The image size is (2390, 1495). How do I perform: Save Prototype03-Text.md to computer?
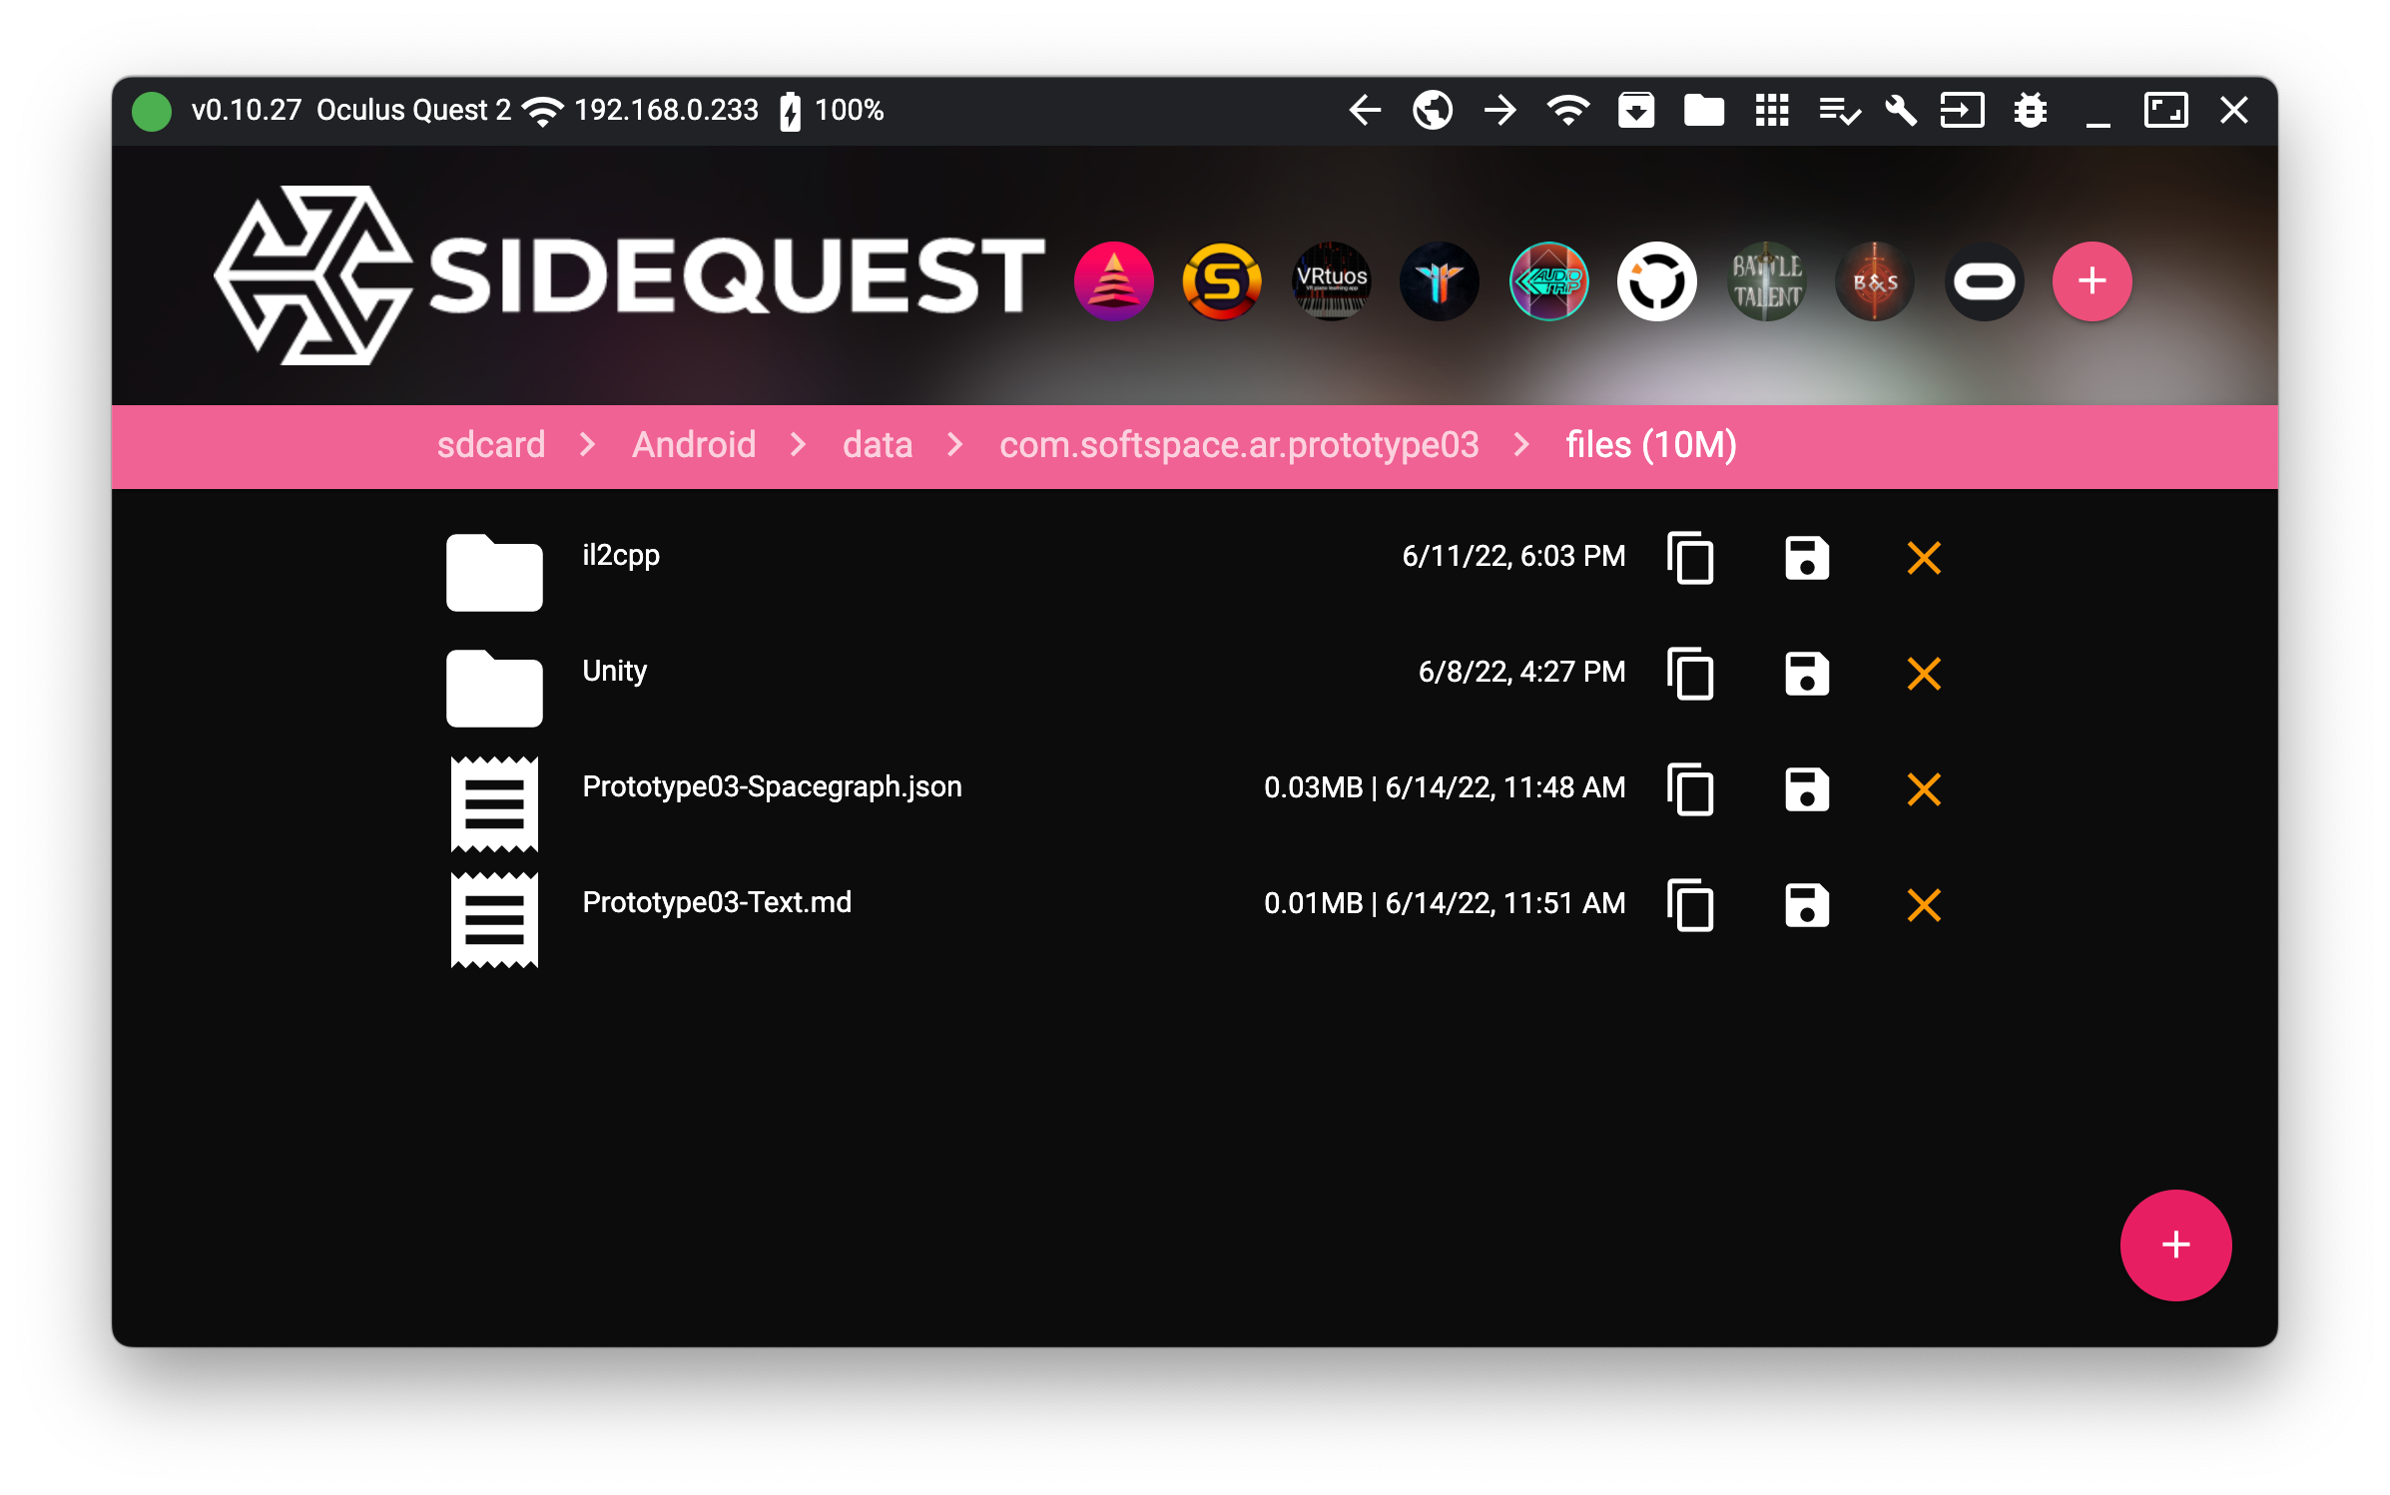[x=1807, y=904]
